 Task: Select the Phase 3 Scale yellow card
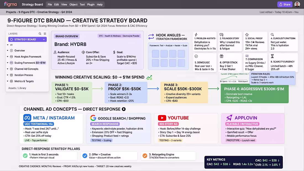(184, 93)
